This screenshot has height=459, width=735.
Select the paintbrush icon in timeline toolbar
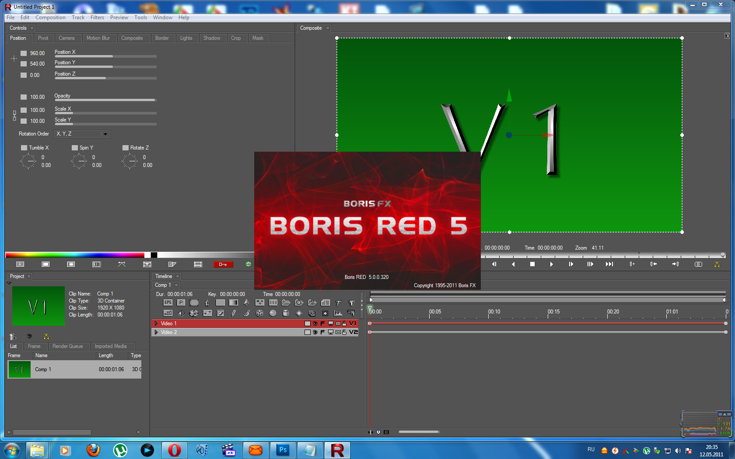pos(247,313)
